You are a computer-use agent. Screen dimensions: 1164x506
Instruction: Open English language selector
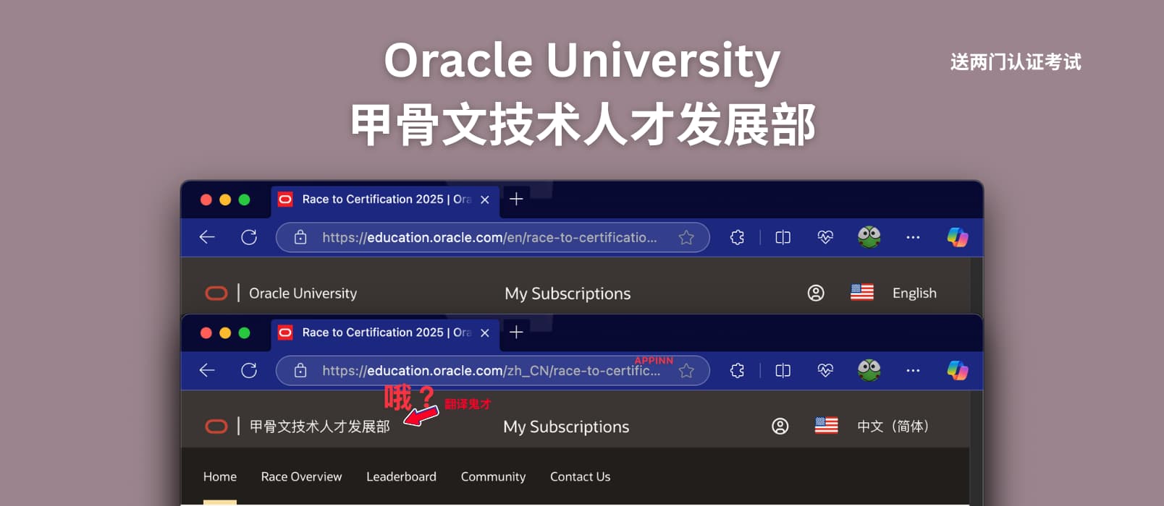(914, 293)
